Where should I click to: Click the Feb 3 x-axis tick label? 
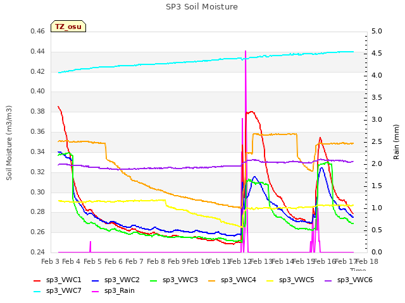click(51, 262)
